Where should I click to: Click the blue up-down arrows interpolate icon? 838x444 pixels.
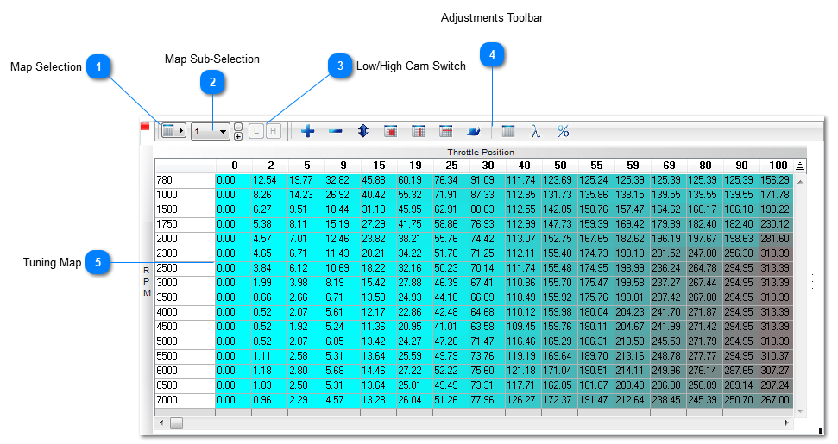(363, 131)
